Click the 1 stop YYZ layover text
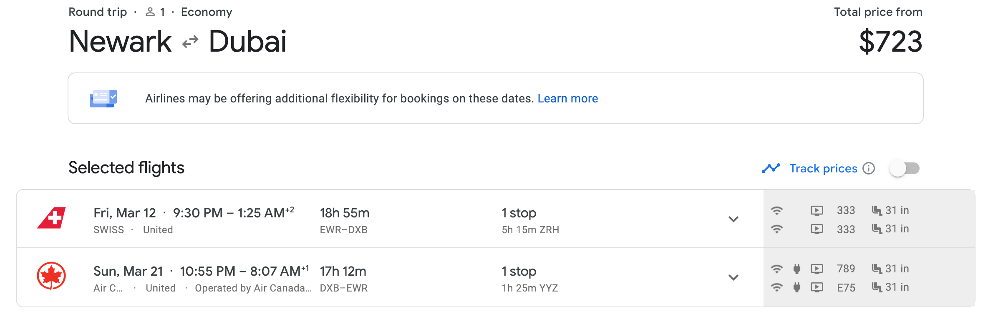This screenshot has width=988, height=314. click(x=529, y=288)
